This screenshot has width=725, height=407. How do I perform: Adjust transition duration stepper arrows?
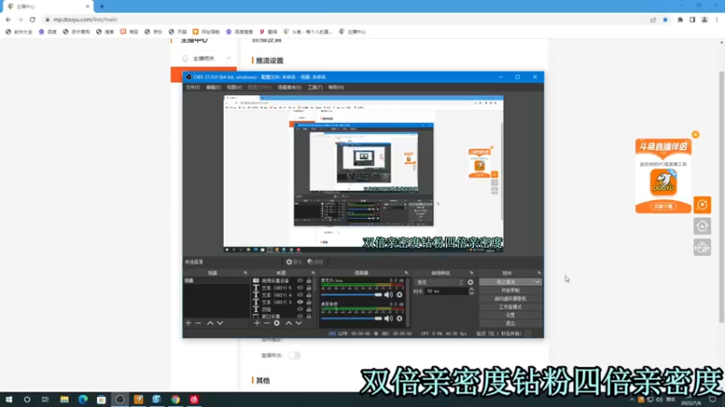(471, 291)
